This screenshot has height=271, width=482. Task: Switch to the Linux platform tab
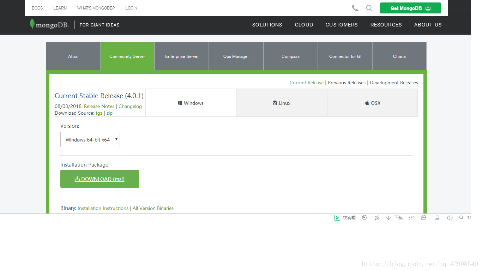point(282,103)
